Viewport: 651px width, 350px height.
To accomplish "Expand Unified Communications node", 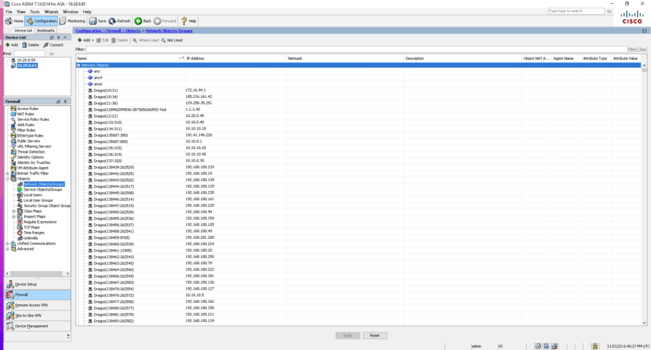I will coord(7,243).
